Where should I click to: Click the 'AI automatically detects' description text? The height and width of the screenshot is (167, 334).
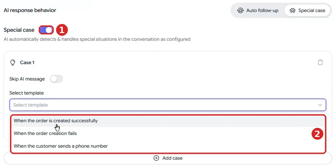pos(97,39)
